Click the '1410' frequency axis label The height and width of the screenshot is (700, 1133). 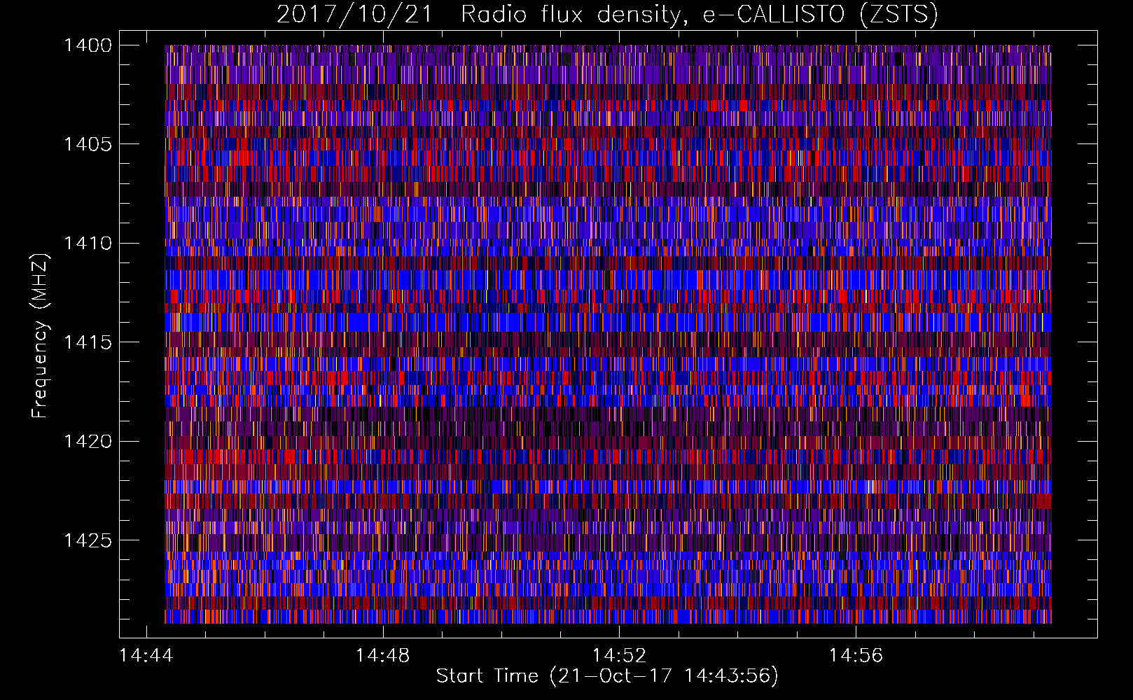coord(88,244)
